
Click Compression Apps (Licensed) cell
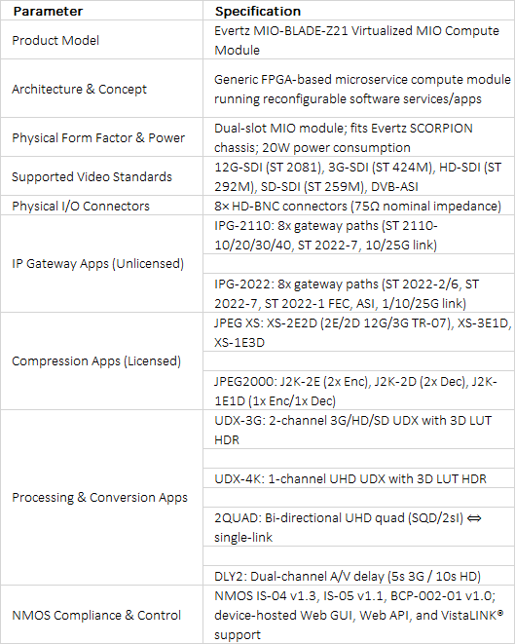pyautogui.click(x=101, y=361)
